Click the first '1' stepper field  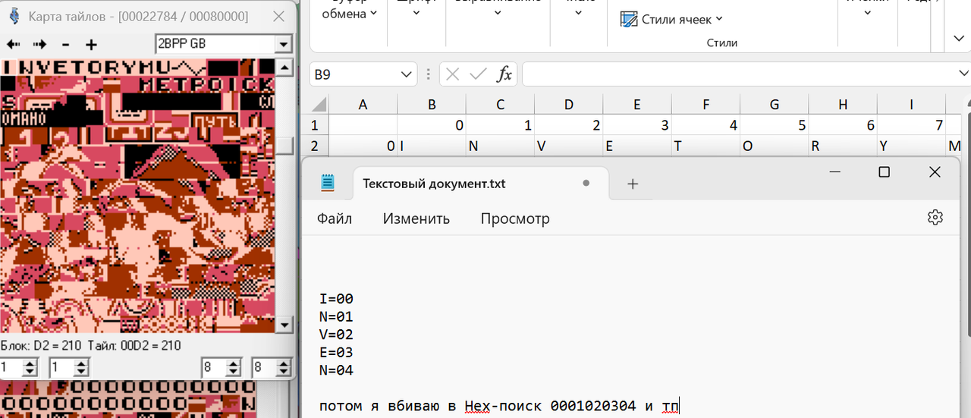pos(19,368)
